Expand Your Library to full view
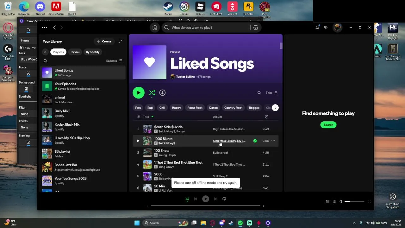The image size is (405, 228). [x=120, y=41]
